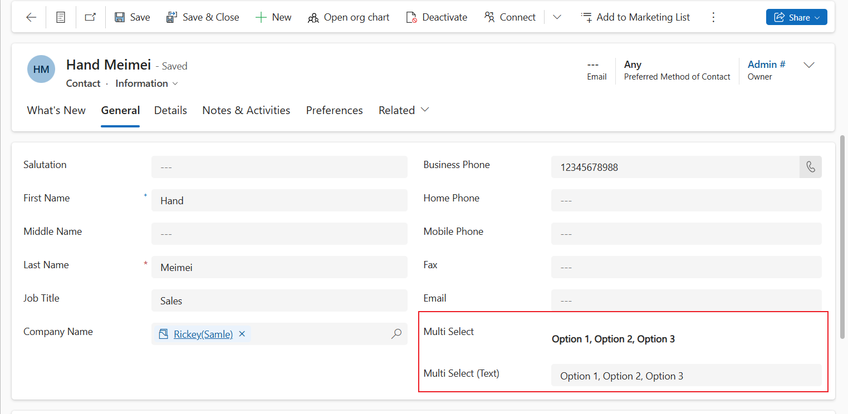This screenshot has height=414, width=848.
Task: Open the Rickey(Samle) company link
Action: (x=203, y=334)
